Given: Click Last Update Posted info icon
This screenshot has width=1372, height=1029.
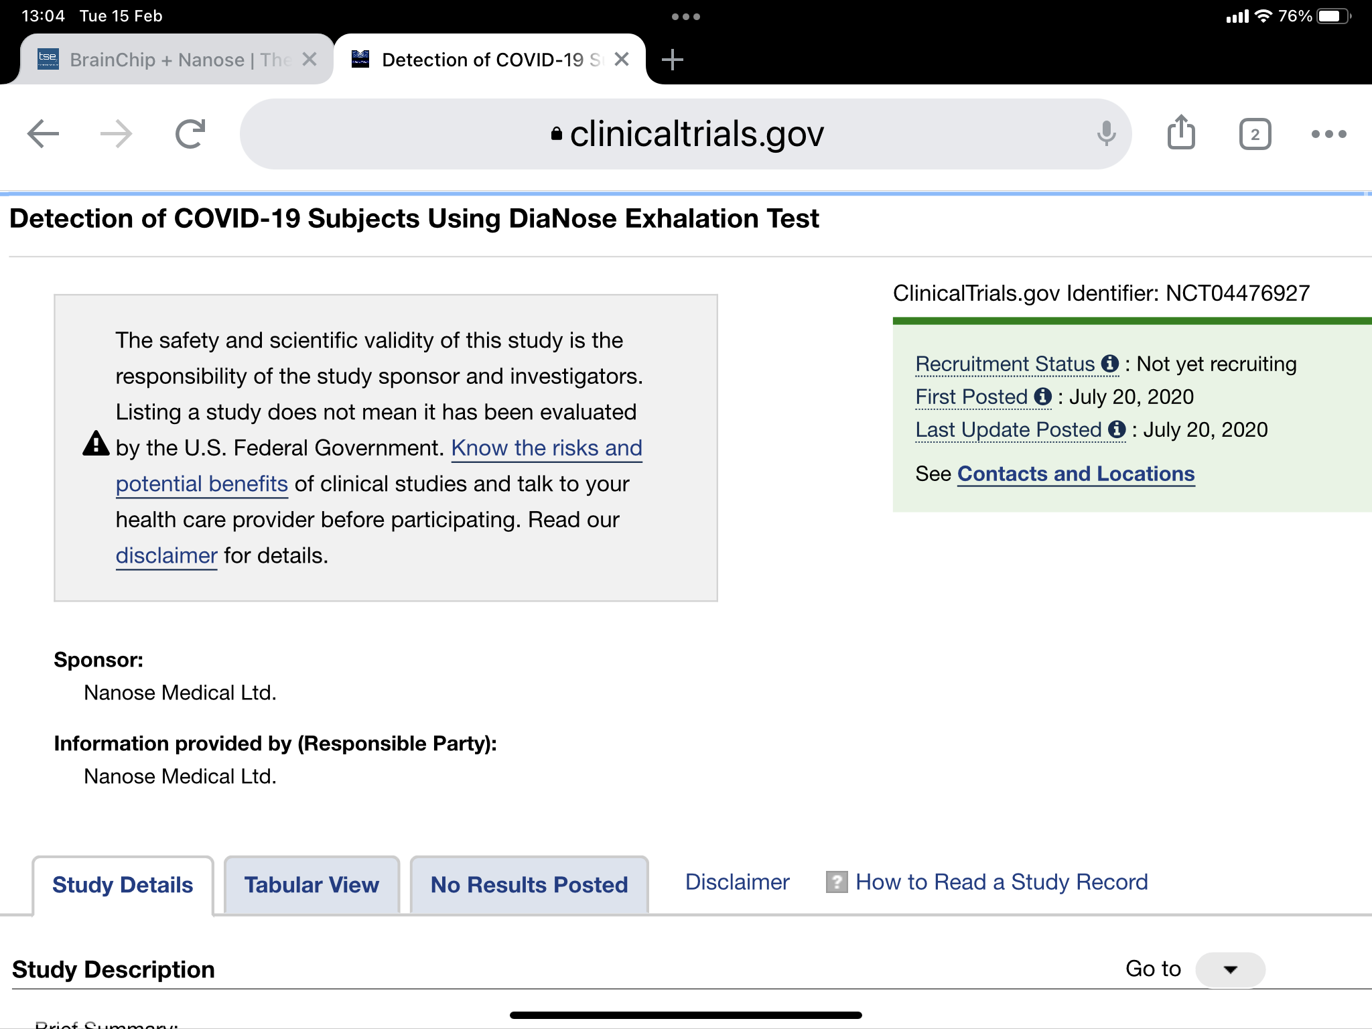Looking at the screenshot, I should [1117, 429].
